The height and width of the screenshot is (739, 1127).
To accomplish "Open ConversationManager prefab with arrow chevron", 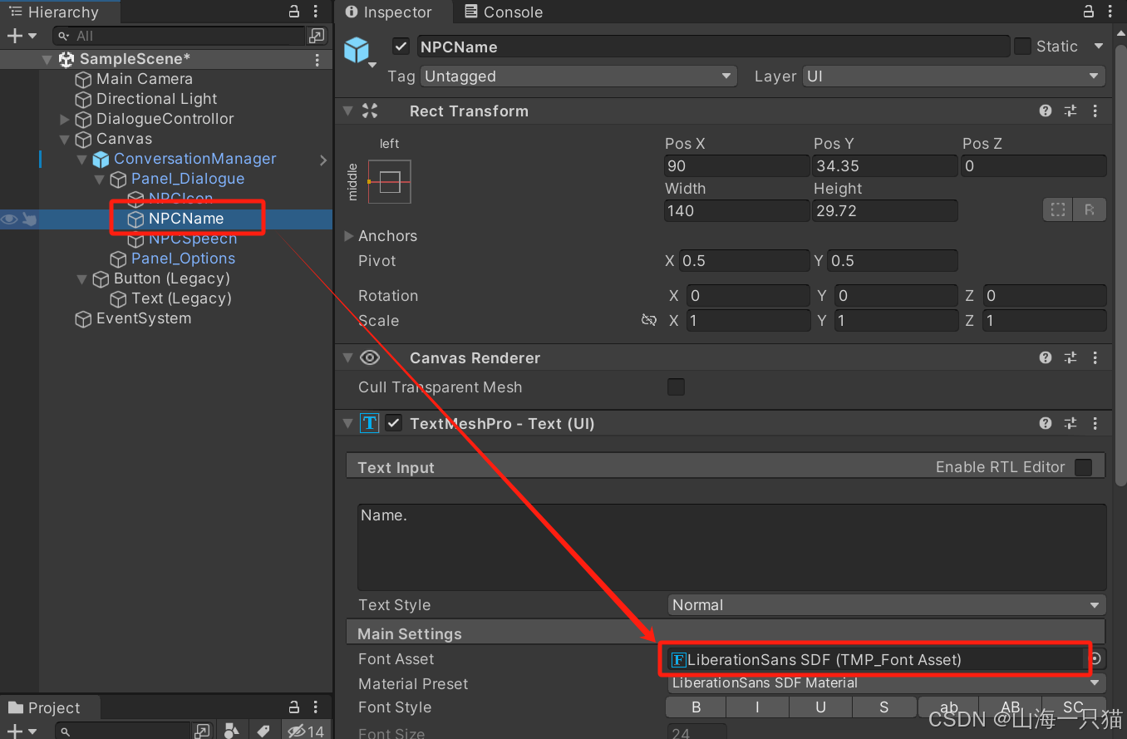I will pyautogui.click(x=323, y=160).
